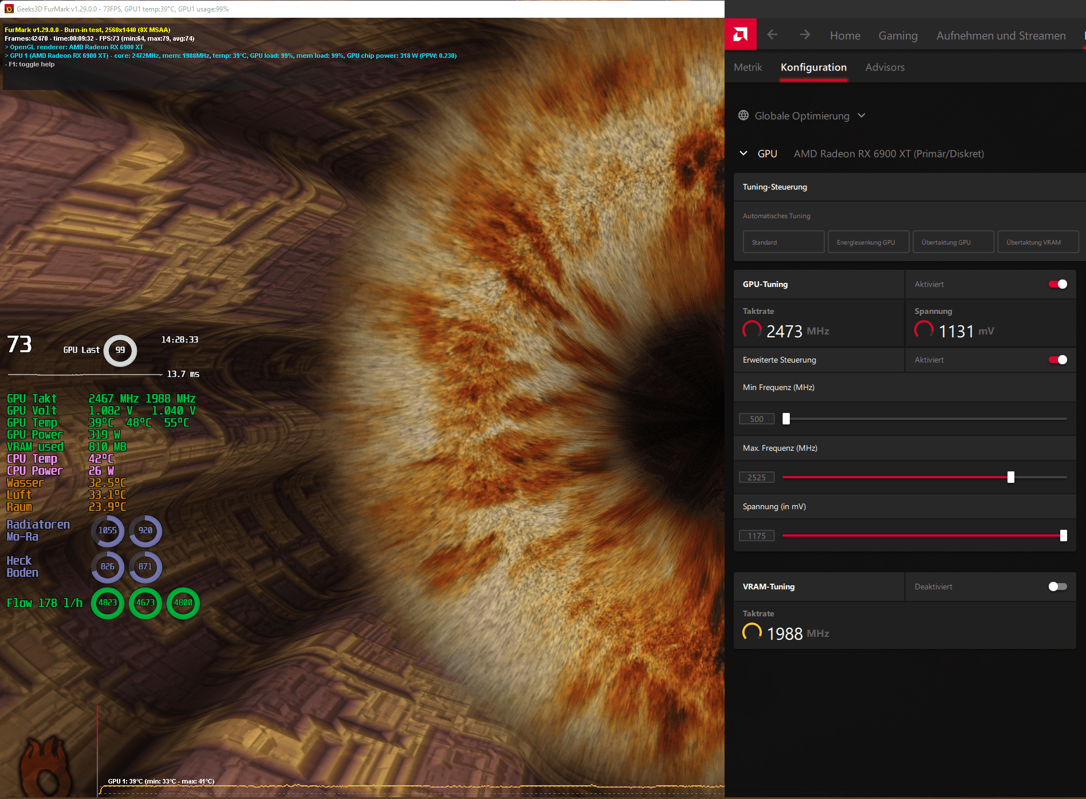Choose Übertaktung VRAM preset
This screenshot has height=799, width=1086.
point(1038,242)
